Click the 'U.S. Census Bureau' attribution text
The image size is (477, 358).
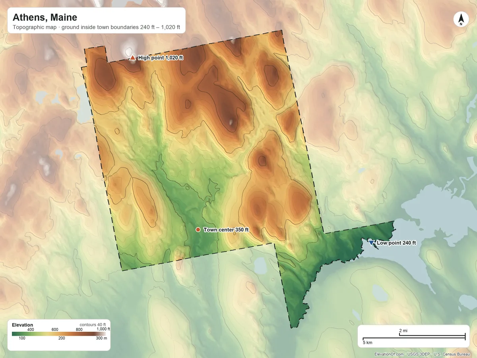click(453, 354)
